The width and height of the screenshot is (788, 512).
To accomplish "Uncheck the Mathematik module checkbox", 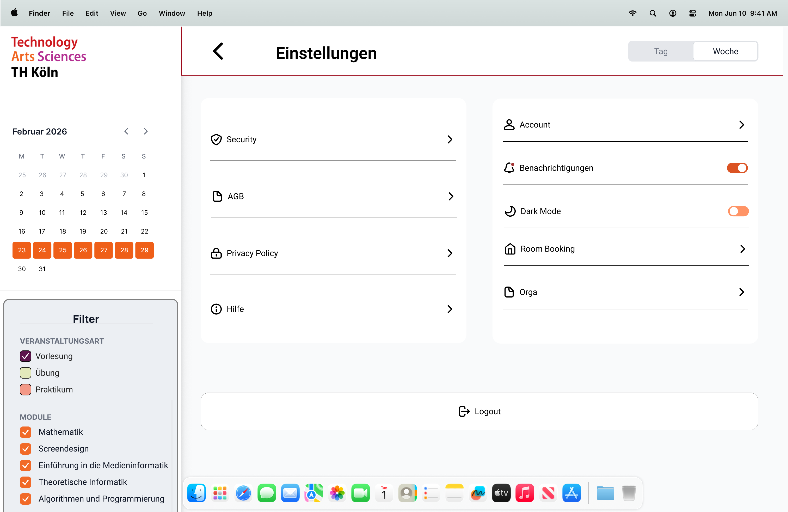I will [26, 432].
